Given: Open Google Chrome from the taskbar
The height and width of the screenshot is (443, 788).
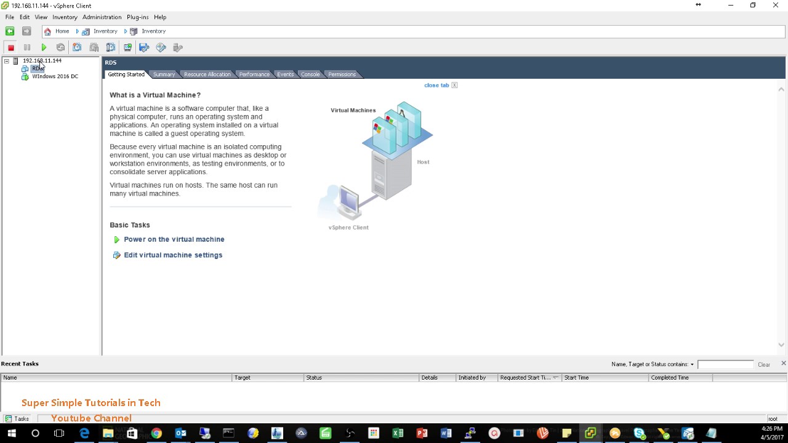Looking at the screenshot, I should (x=156, y=433).
